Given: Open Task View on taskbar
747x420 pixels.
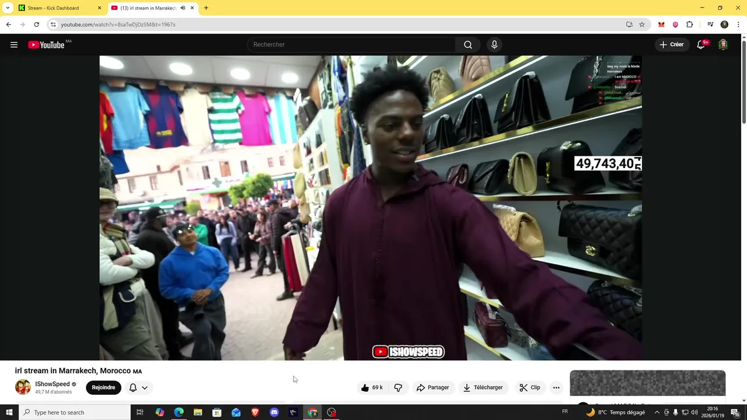Looking at the screenshot, I should point(140,412).
